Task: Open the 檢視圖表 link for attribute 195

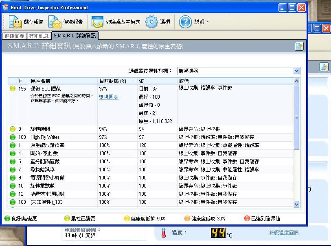Action: (x=109, y=97)
